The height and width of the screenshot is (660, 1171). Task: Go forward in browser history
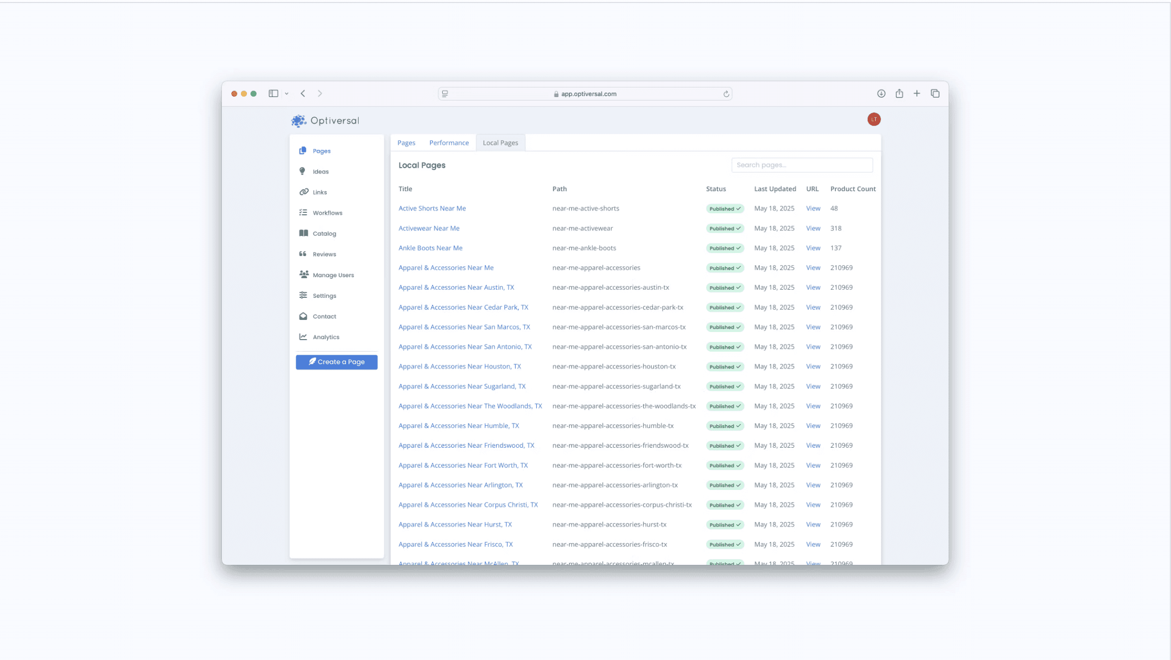tap(320, 94)
